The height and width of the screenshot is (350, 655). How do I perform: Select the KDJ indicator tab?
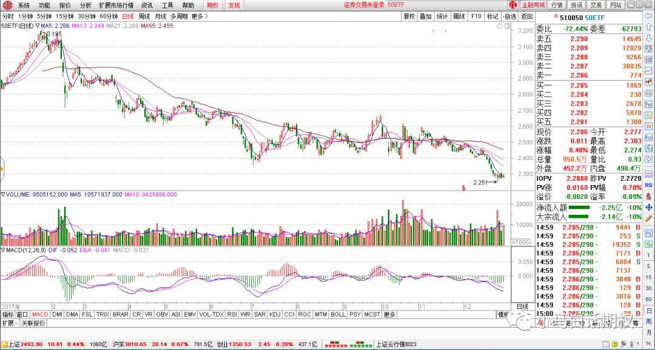pos(275,314)
